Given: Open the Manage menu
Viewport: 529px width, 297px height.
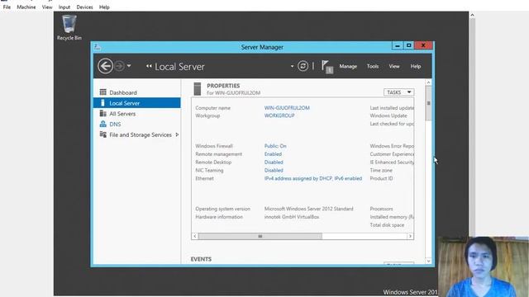Looking at the screenshot, I should [x=348, y=66].
